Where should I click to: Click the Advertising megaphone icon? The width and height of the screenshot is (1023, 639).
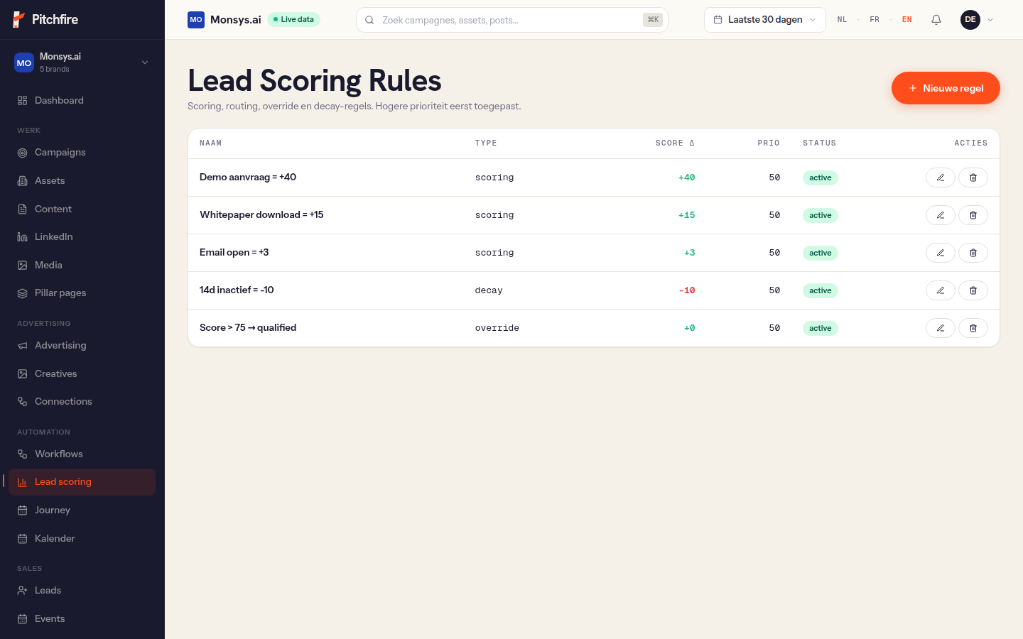[22, 346]
